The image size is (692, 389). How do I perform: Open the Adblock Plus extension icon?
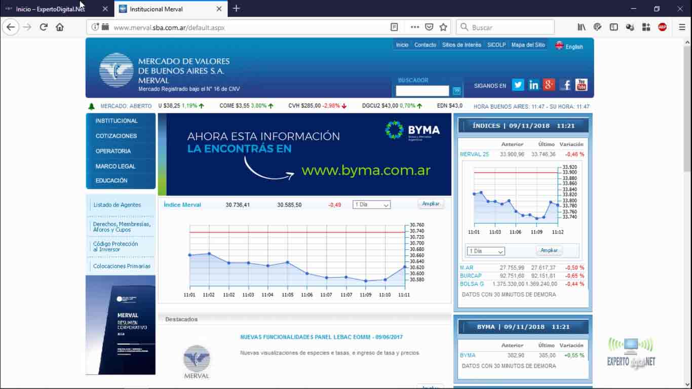pos(662,27)
